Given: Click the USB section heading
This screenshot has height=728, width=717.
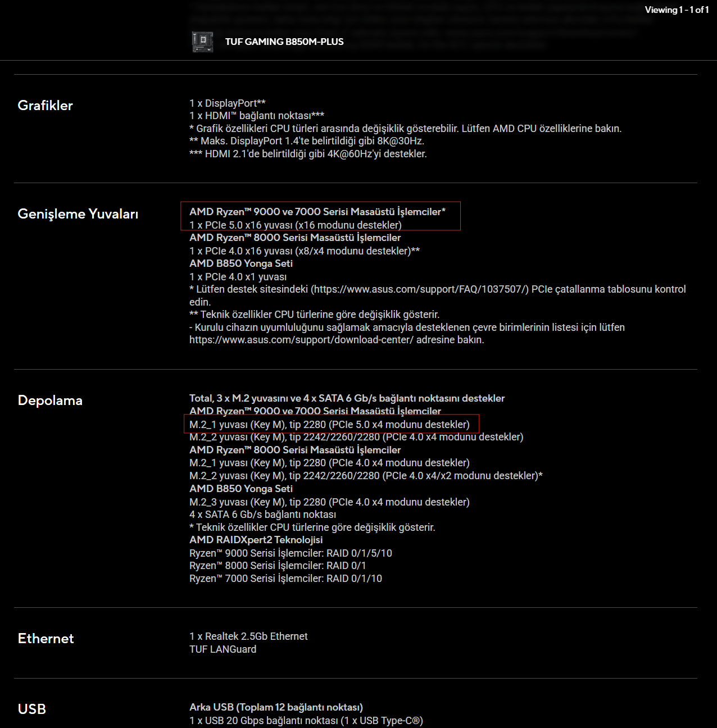Looking at the screenshot, I should click(32, 709).
